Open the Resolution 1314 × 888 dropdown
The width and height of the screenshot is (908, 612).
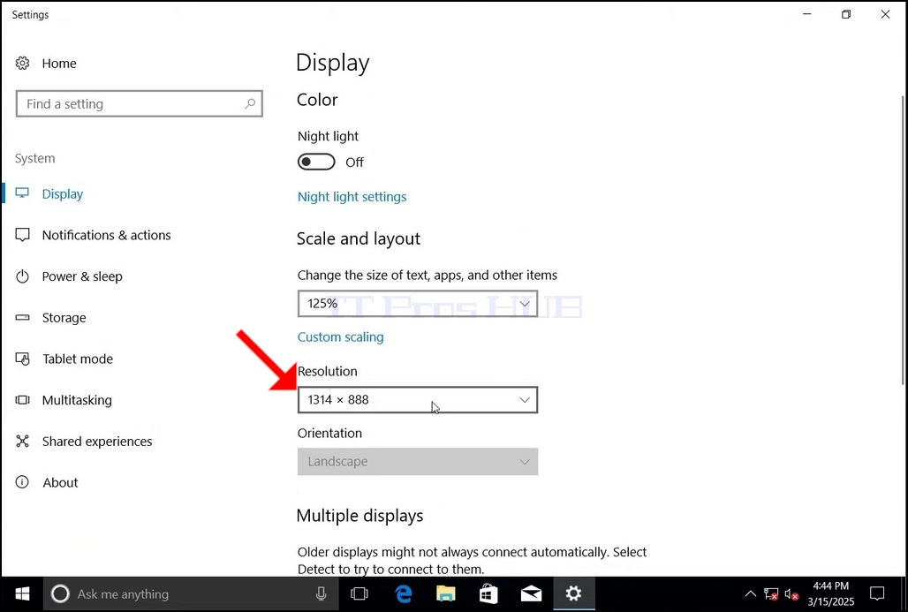pos(418,400)
